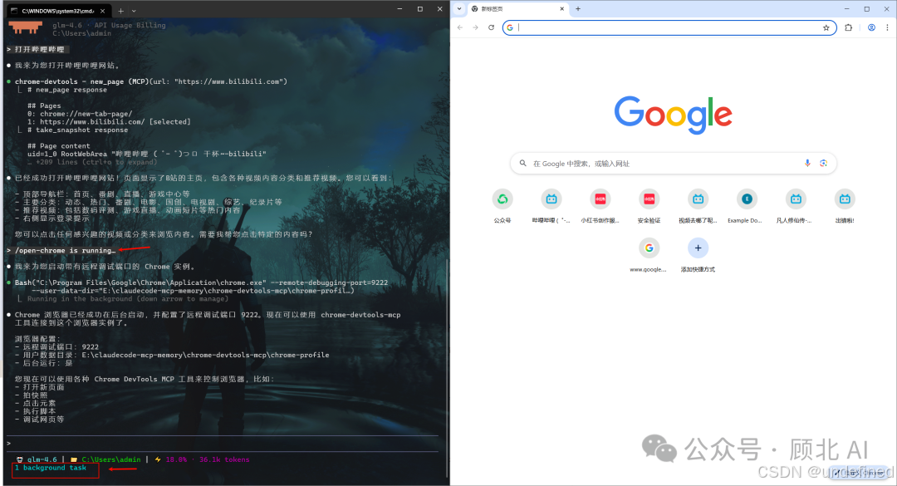Open the 安全验证 shortcut
This screenshot has height=486, width=897.
pyautogui.click(x=649, y=199)
